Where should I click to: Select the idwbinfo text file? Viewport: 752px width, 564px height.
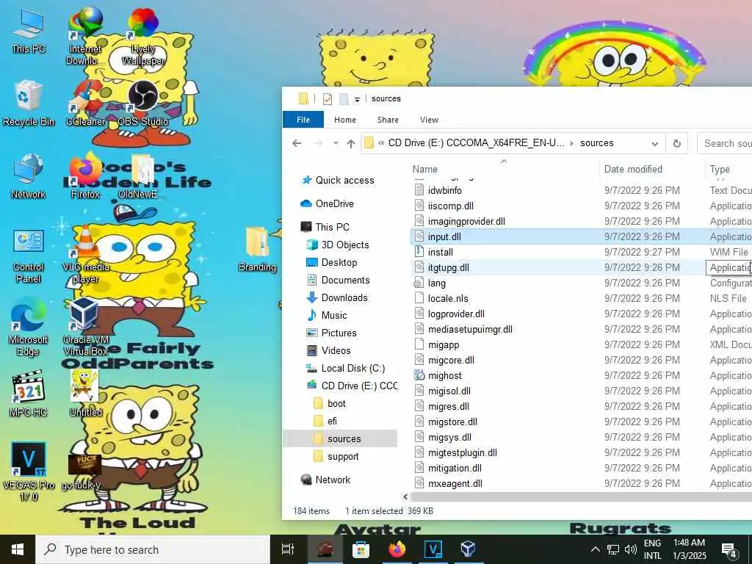[x=582, y=190]
